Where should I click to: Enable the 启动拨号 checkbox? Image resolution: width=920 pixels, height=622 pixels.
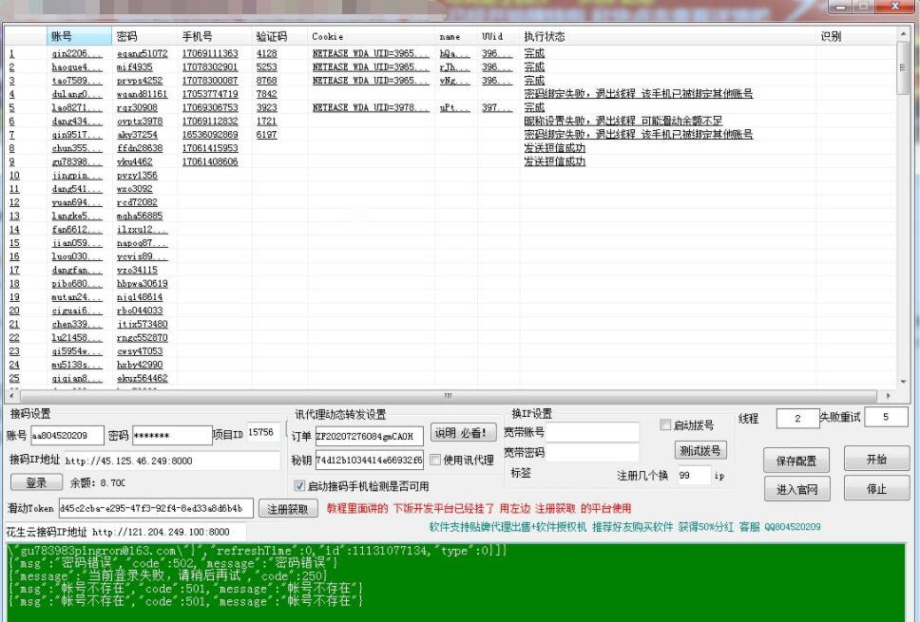tap(665, 425)
